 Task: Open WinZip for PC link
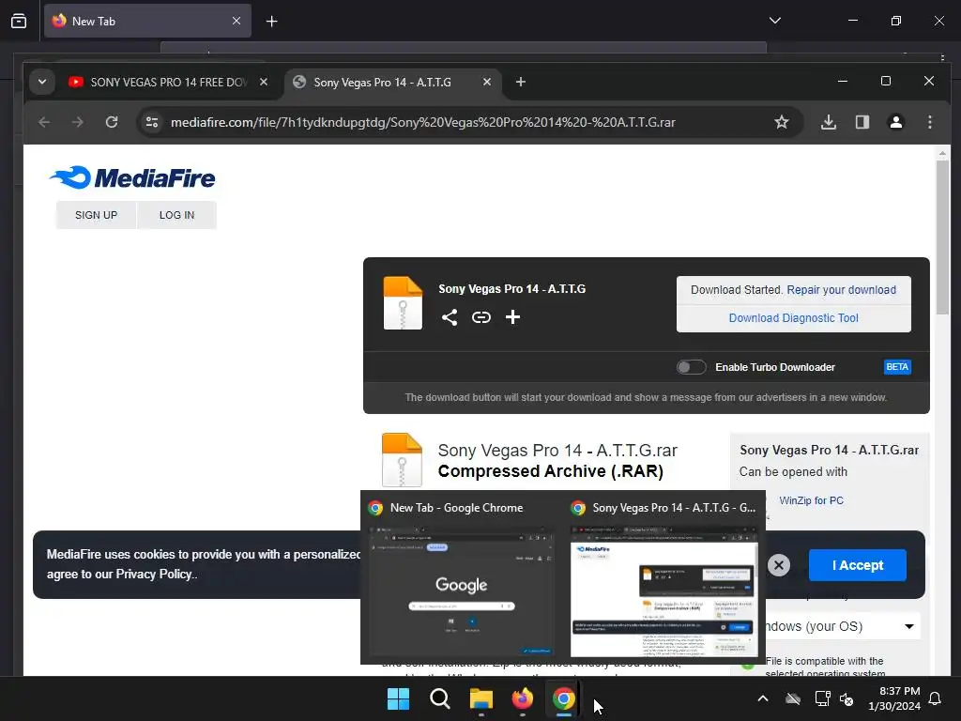tap(811, 501)
